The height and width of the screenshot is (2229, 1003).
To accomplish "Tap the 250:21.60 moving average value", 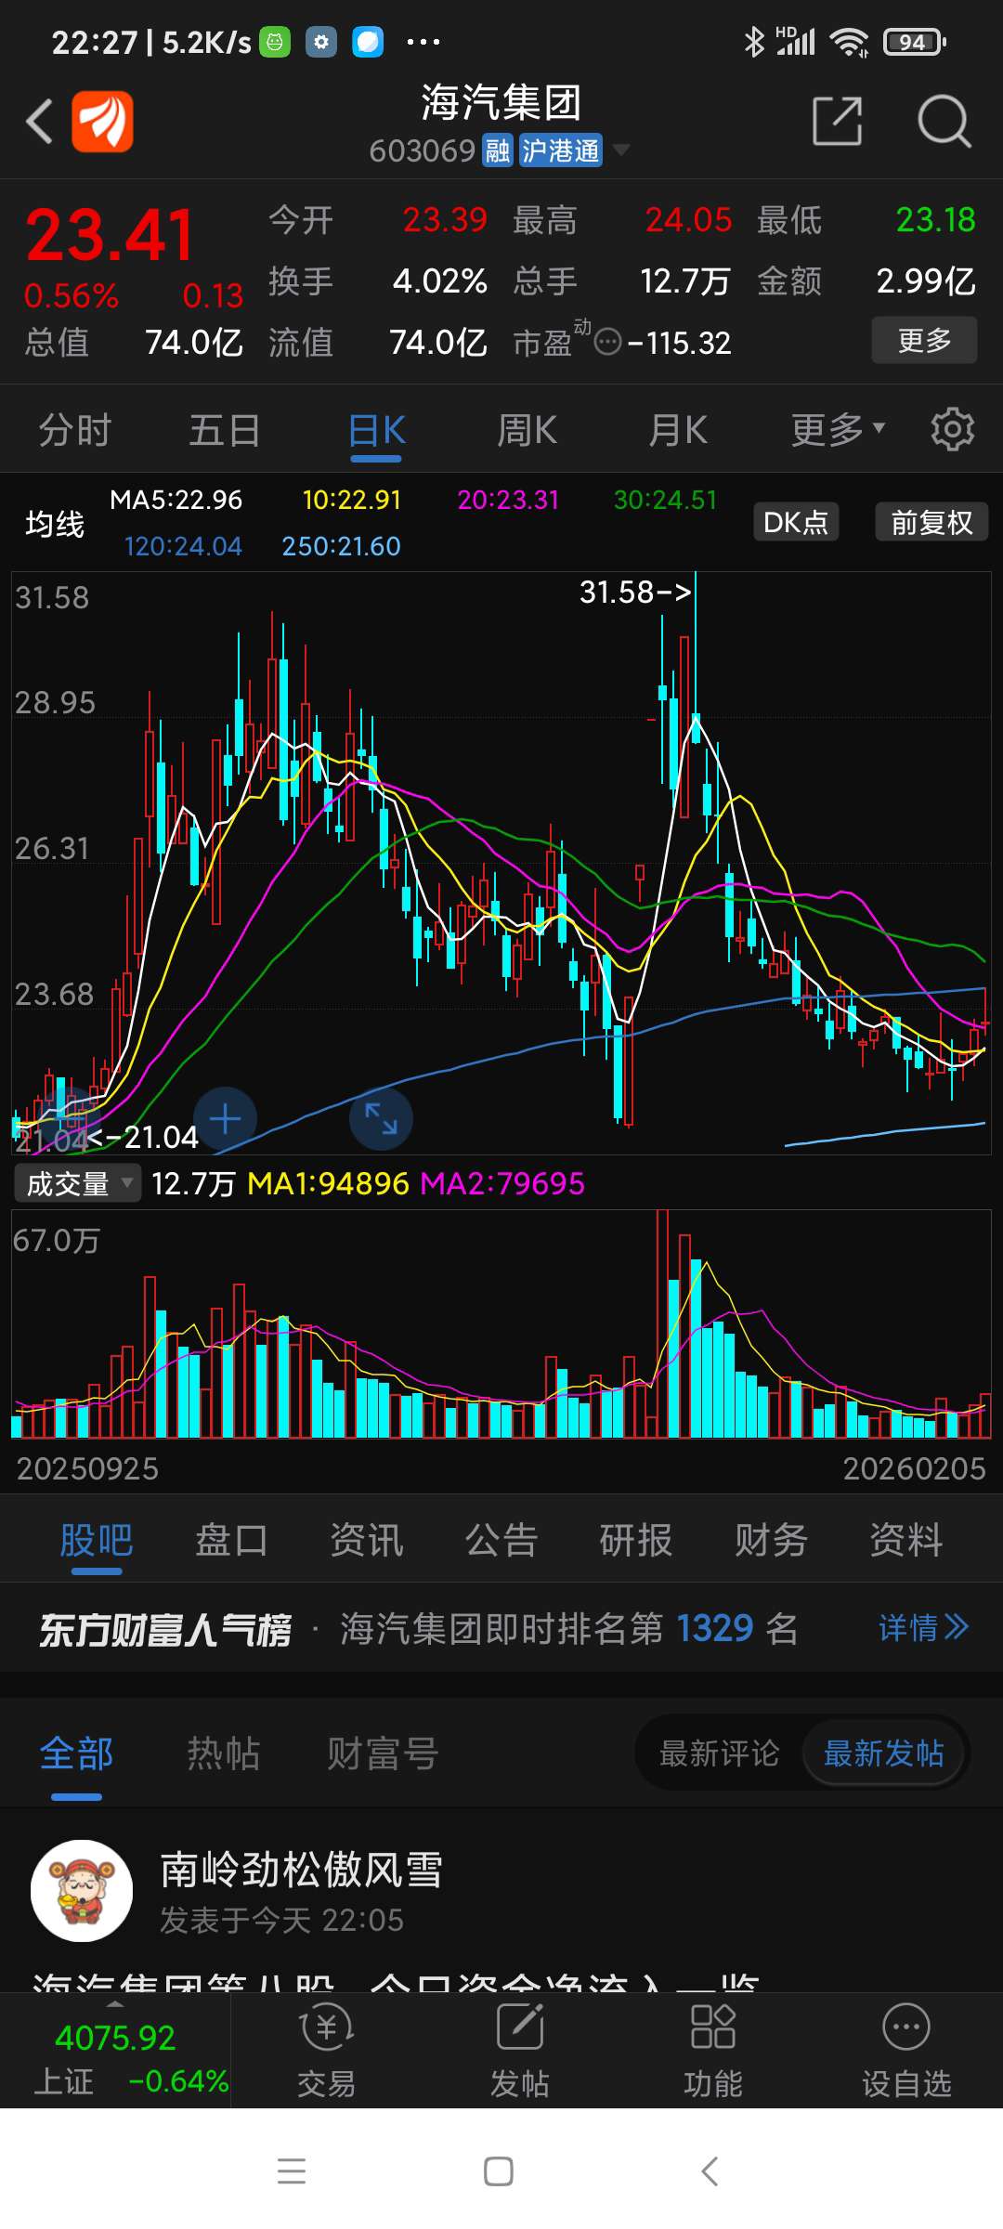I will pos(341,546).
